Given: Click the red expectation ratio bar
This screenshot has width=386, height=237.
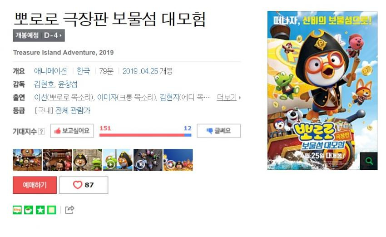Looking at the screenshot, I should pos(142,135).
